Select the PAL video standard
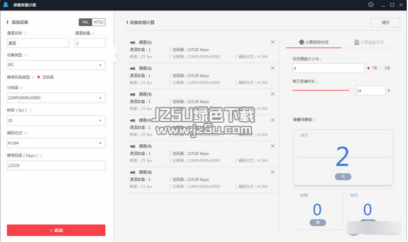 click(86, 22)
